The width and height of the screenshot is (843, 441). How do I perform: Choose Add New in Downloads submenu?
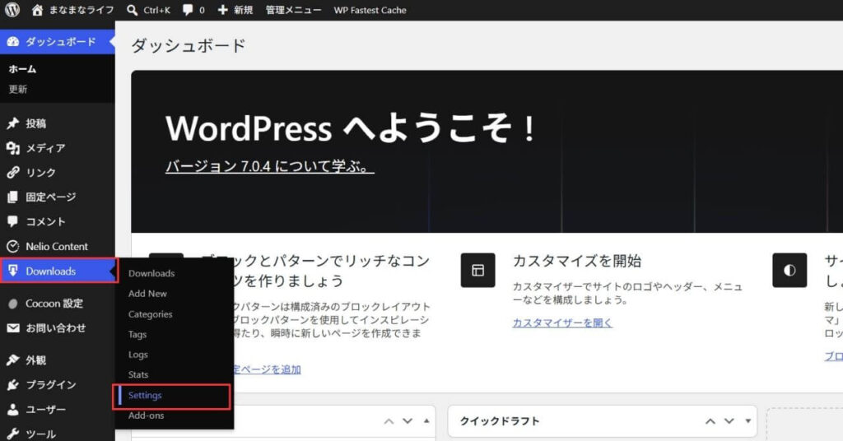[148, 294]
